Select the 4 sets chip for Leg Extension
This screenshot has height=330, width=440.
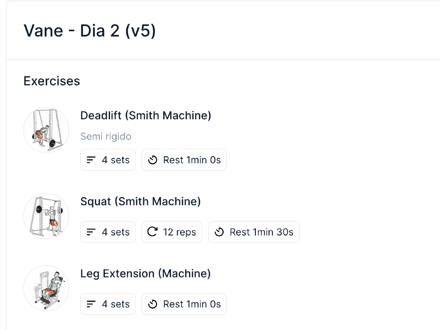click(108, 304)
